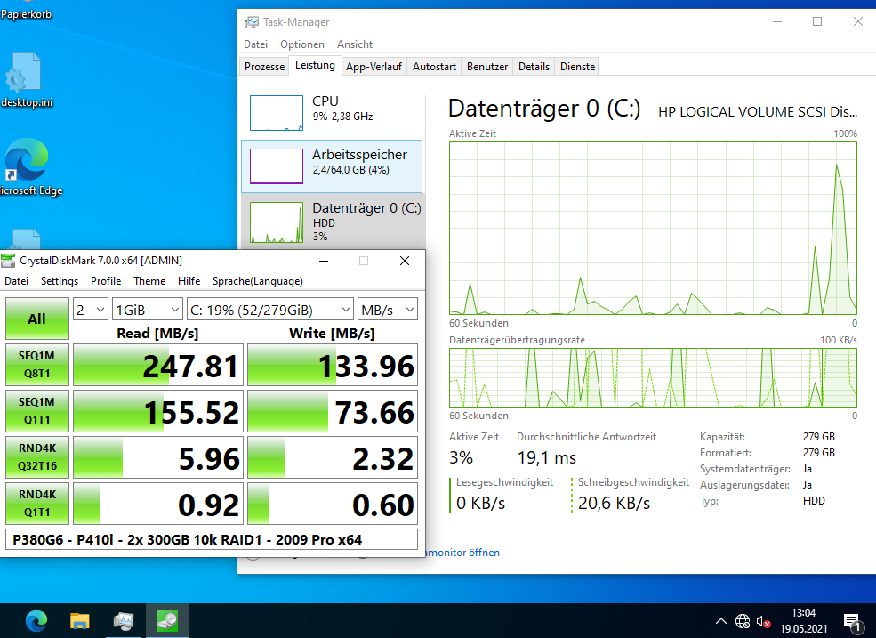Viewport: 876px width, 638px height.
Task: Open Hilfe menu
Action: pyautogui.click(x=189, y=281)
